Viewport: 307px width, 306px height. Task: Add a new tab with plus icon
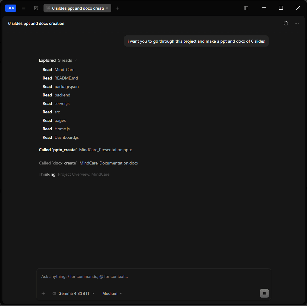click(x=117, y=8)
